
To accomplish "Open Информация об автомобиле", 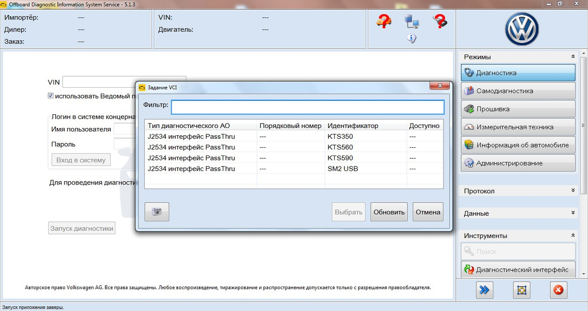I will point(518,145).
